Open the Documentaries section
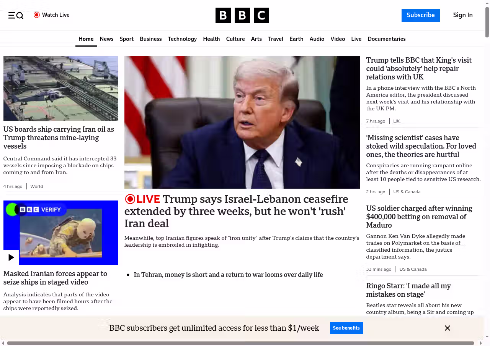This screenshot has height=346, width=490. (386, 39)
